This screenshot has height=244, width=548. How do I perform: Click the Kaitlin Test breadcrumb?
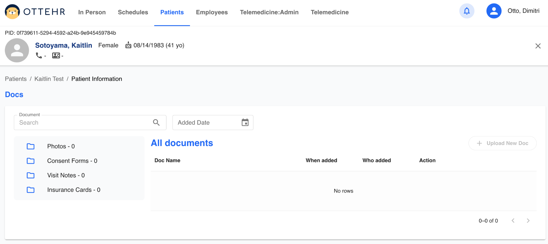point(49,79)
